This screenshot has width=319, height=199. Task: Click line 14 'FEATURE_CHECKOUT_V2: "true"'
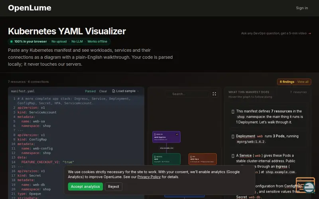(x=47, y=162)
